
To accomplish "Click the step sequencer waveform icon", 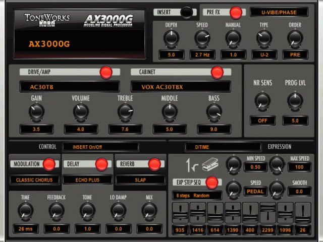I will [x=192, y=165].
